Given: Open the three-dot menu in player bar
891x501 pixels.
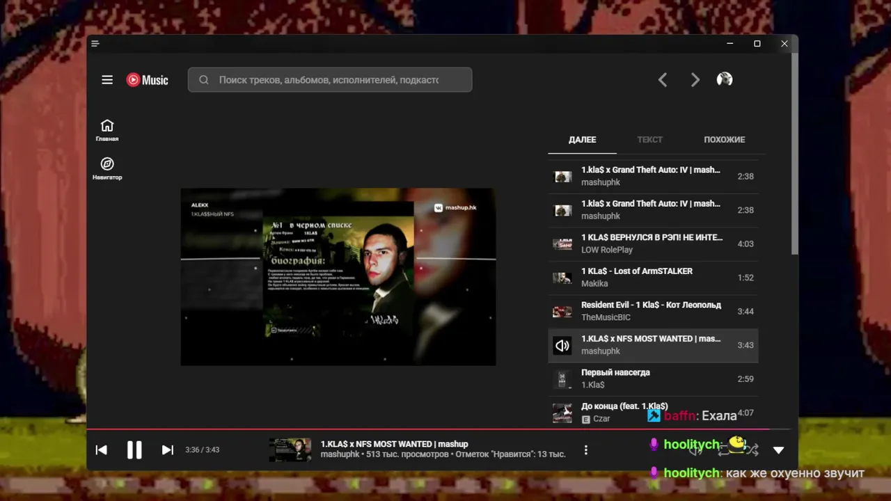Looking at the screenshot, I should pos(586,450).
